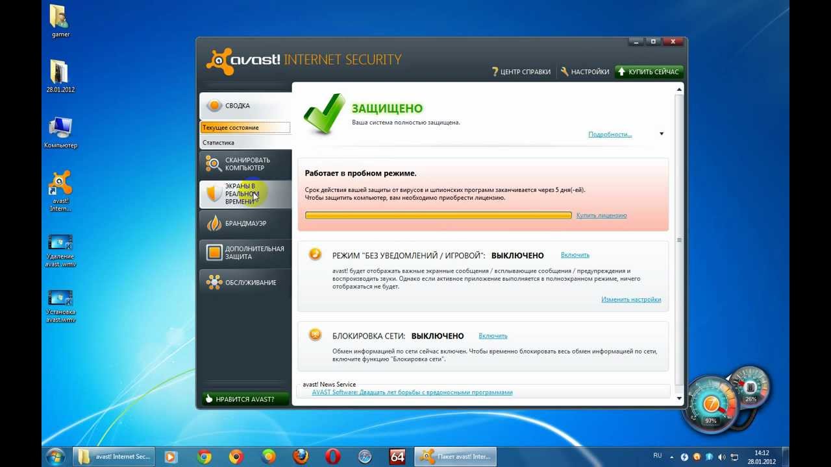The width and height of the screenshot is (831, 467).
Task: Switch to Пакет avast! Inter... taskbar window
Action: click(455, 457)
